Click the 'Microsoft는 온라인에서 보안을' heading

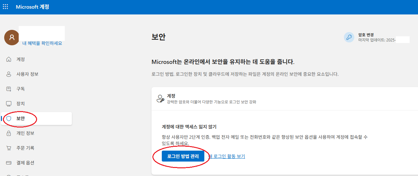tap(223, 62)
